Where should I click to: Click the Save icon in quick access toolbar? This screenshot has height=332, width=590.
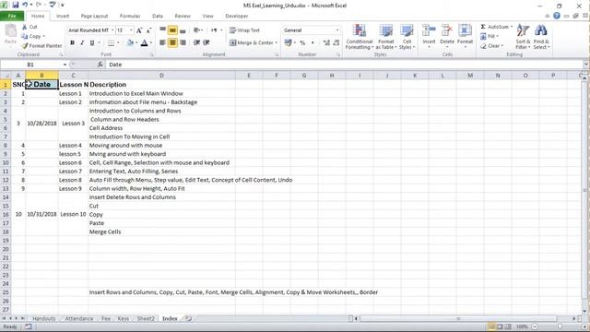[16, 5]
